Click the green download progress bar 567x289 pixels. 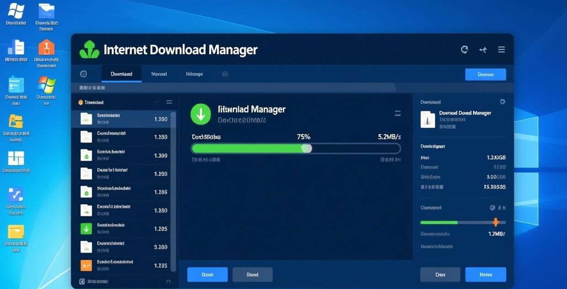click(x=296, y=148)
